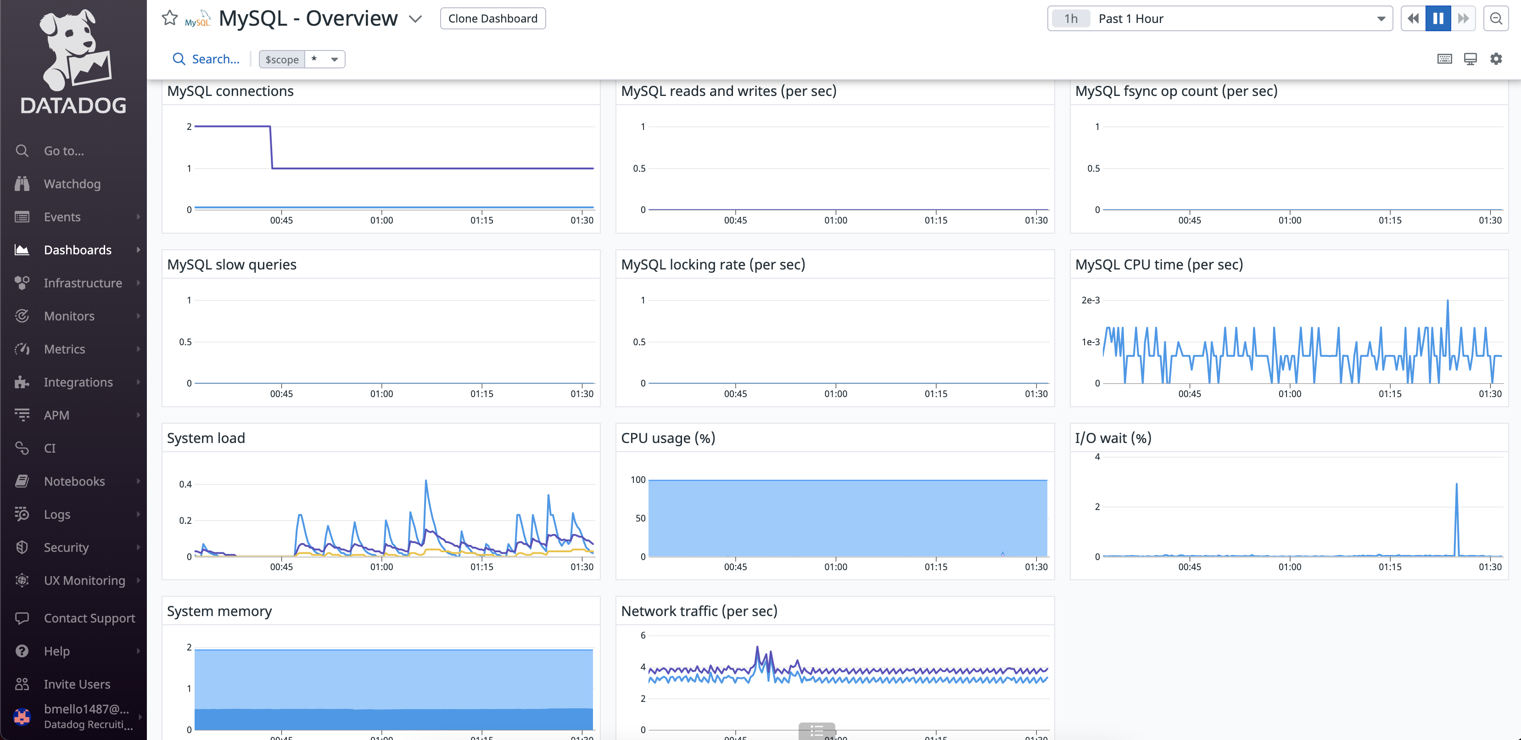Expand Metrics submenu arrow
1521x740 pixels.
pos(138,349)
